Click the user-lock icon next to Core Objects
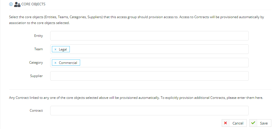The width and height of the screenshot is (280, 129). [17, 4]
